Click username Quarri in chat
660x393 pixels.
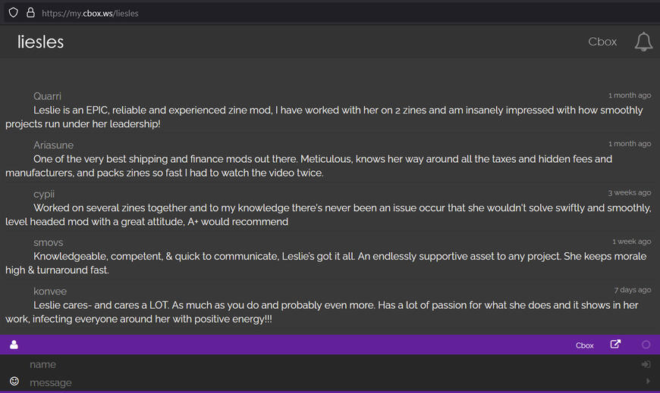47,96
